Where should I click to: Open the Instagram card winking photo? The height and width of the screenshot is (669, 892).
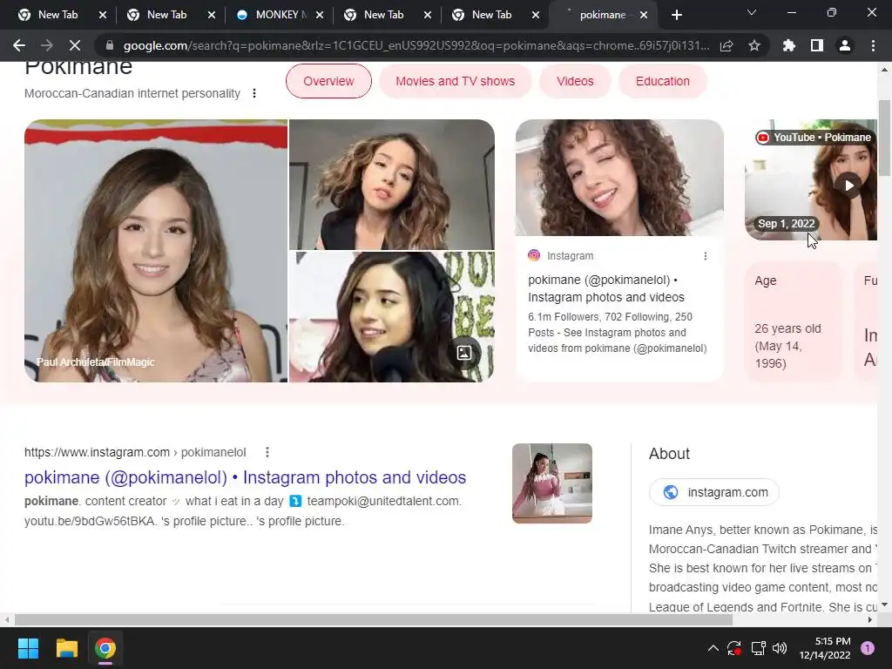pyautogui.click(x=619, y=178)
